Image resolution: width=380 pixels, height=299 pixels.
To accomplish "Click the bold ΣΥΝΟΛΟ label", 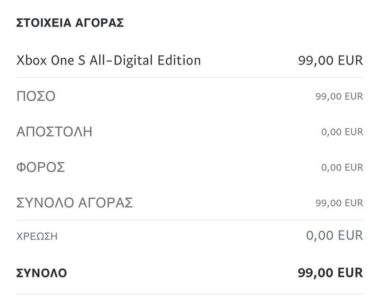I will (x=42, y=273).
